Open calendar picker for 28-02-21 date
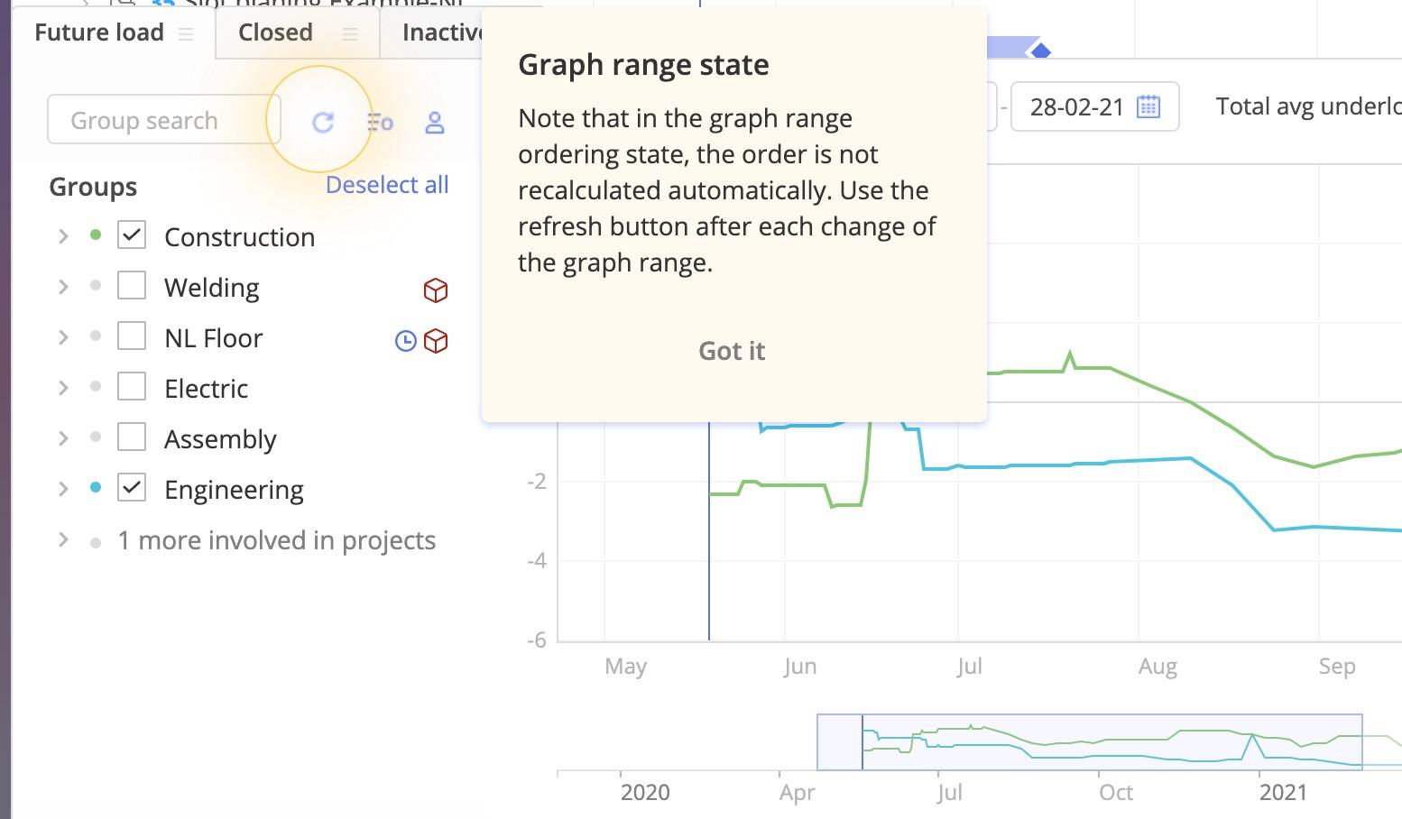Viewport: 1402px width, 819px height. coord(1148,106)
